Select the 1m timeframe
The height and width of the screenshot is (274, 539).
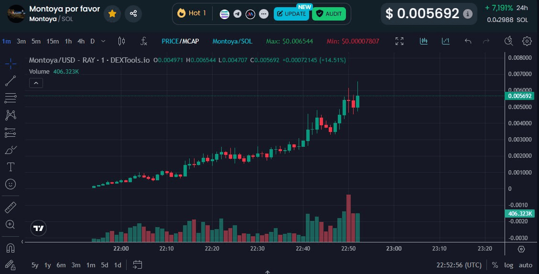(7, 41)
